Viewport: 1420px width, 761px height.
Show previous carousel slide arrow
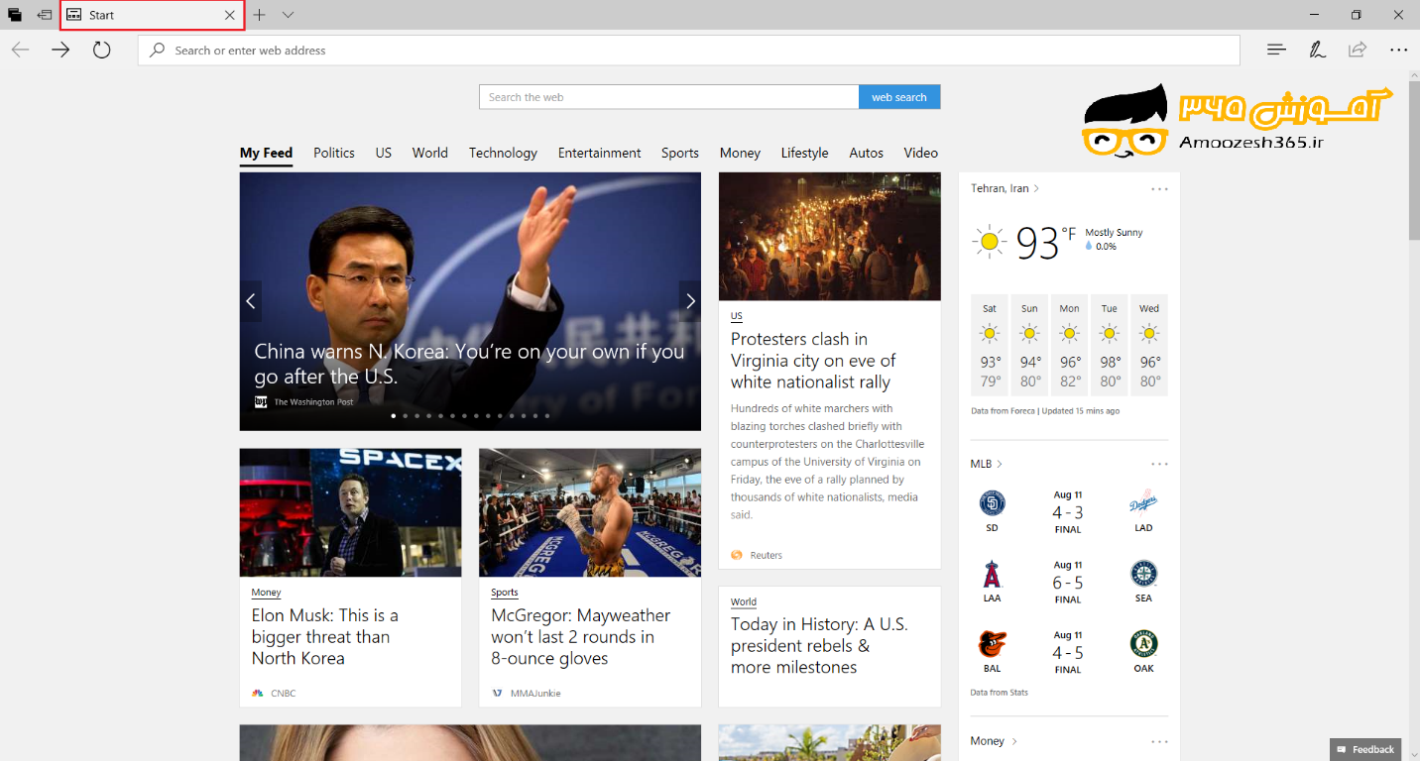pos(251,301)
